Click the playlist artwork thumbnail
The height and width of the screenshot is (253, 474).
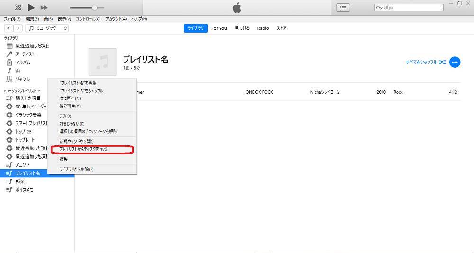point(102,62)
